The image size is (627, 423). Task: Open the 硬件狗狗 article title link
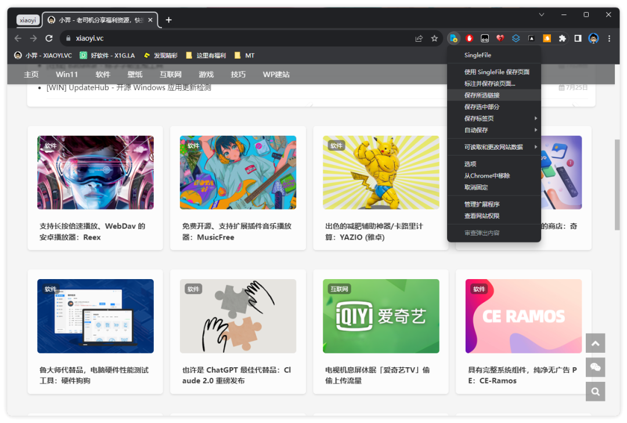click(x=94, y=375)
